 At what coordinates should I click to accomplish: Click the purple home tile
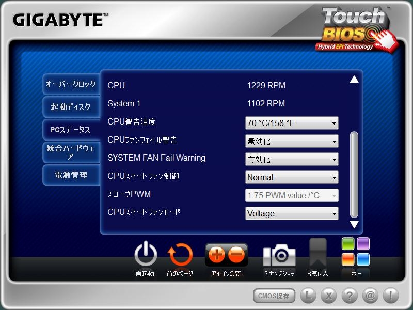363,243
